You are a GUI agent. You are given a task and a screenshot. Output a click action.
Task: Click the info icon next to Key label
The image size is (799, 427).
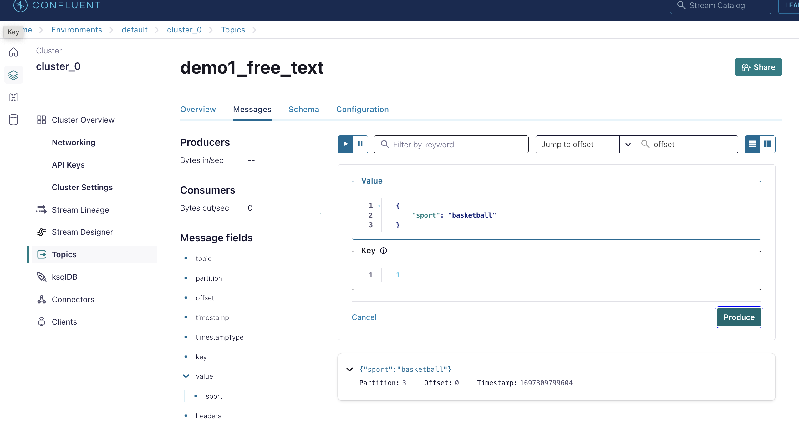pyautogui.click(x=384, y=251)
